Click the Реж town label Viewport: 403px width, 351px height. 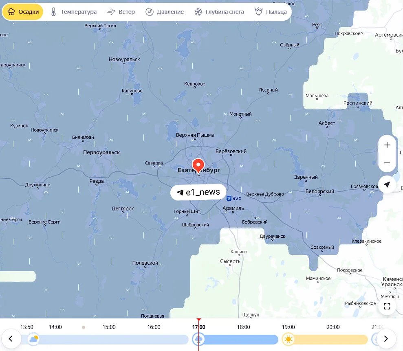(x=317, y=25)
